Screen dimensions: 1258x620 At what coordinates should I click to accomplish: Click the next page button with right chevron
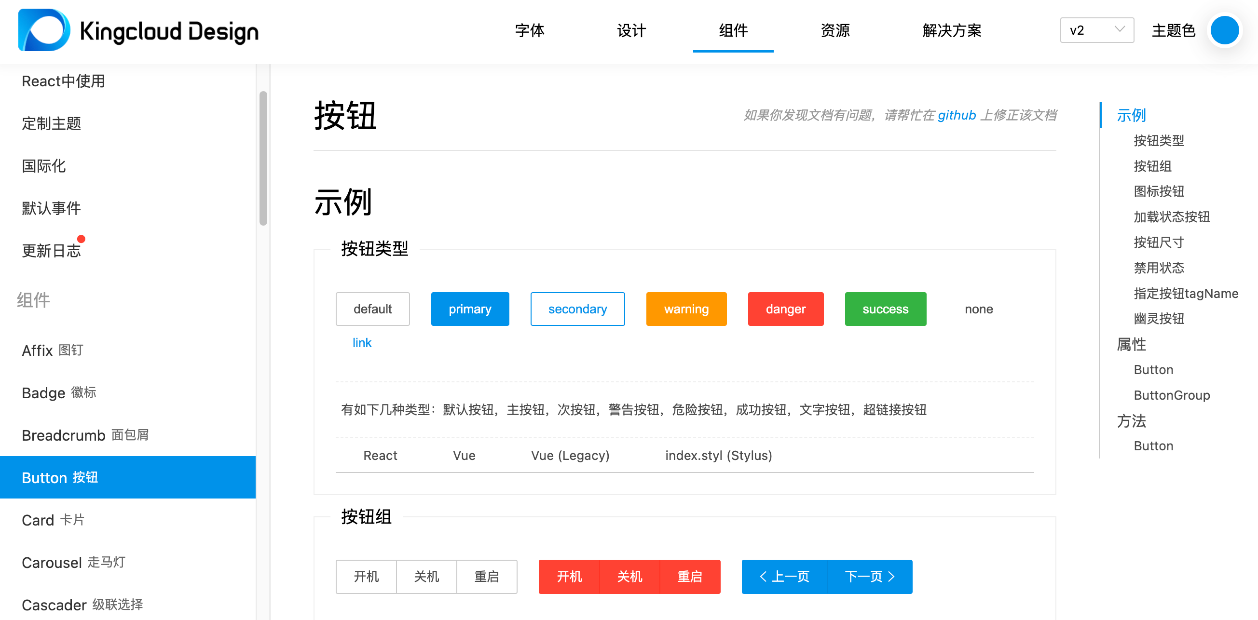(870, 577)
